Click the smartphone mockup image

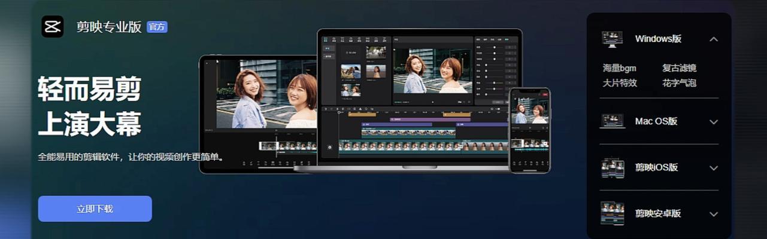click(x=529, y=130)
